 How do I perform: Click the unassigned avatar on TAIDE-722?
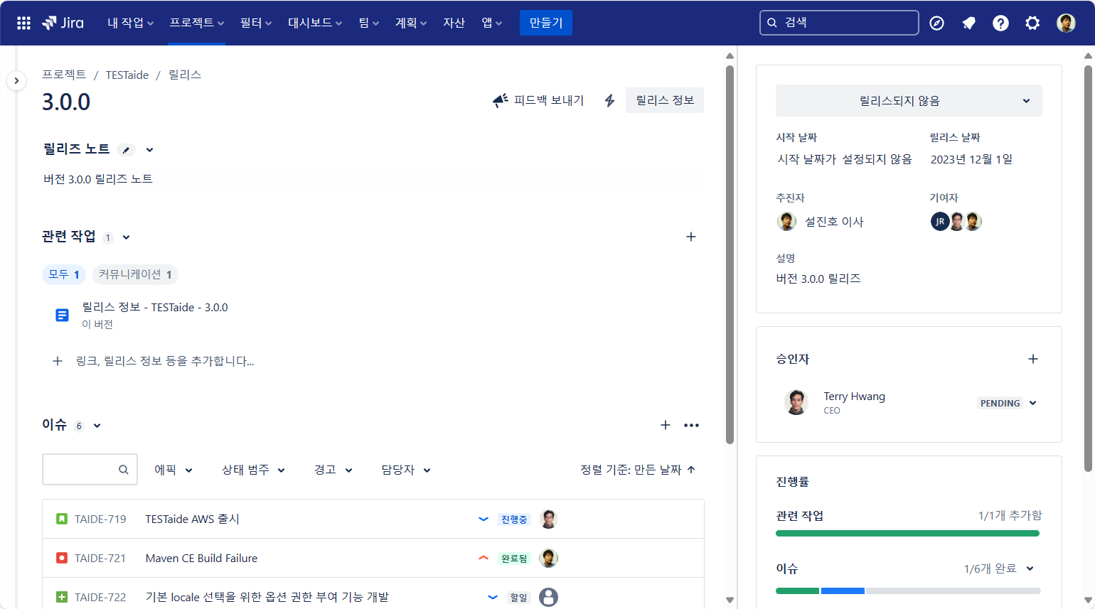(548, 597)
